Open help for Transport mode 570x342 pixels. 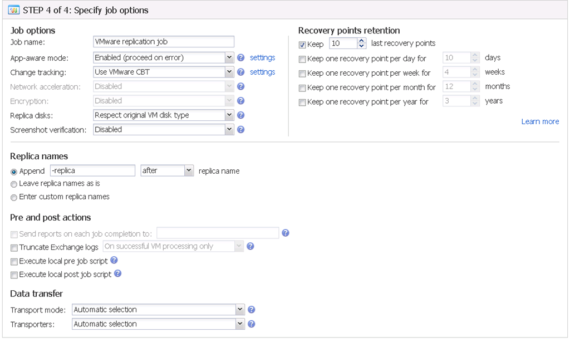pyautogui.click(x=251, y=310)
